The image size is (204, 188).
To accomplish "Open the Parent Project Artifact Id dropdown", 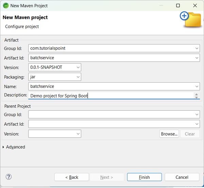I will [x=197, y=124].
